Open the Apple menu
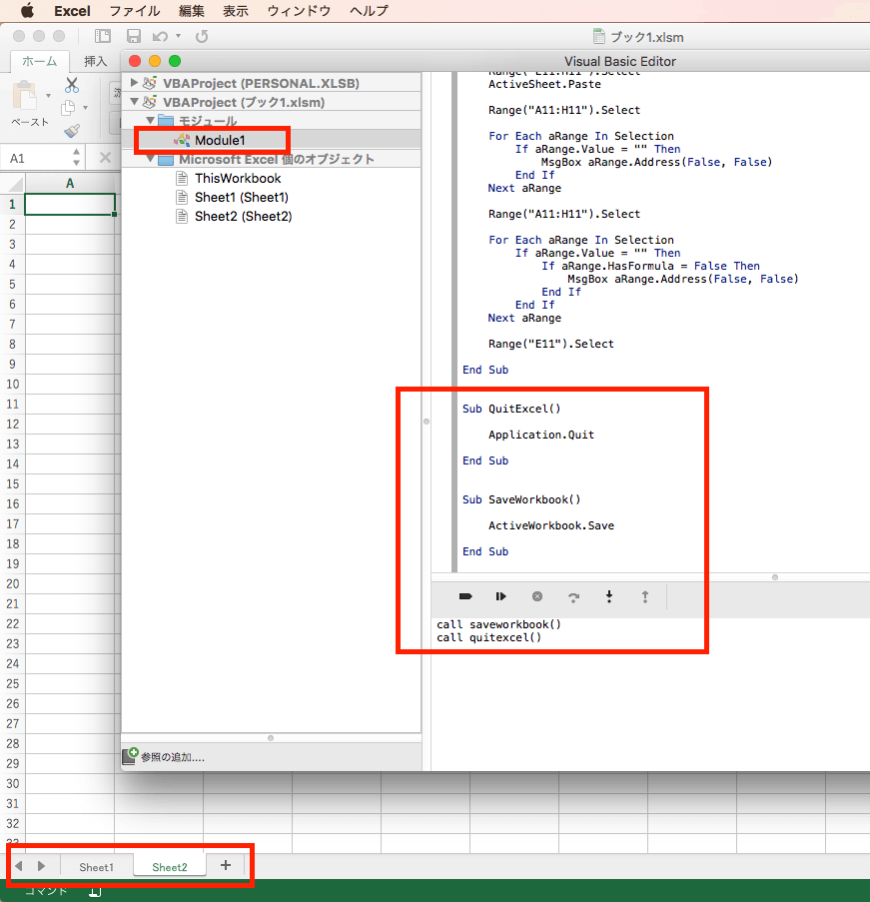Screen dimensions: 870x902 click(27, 10)
